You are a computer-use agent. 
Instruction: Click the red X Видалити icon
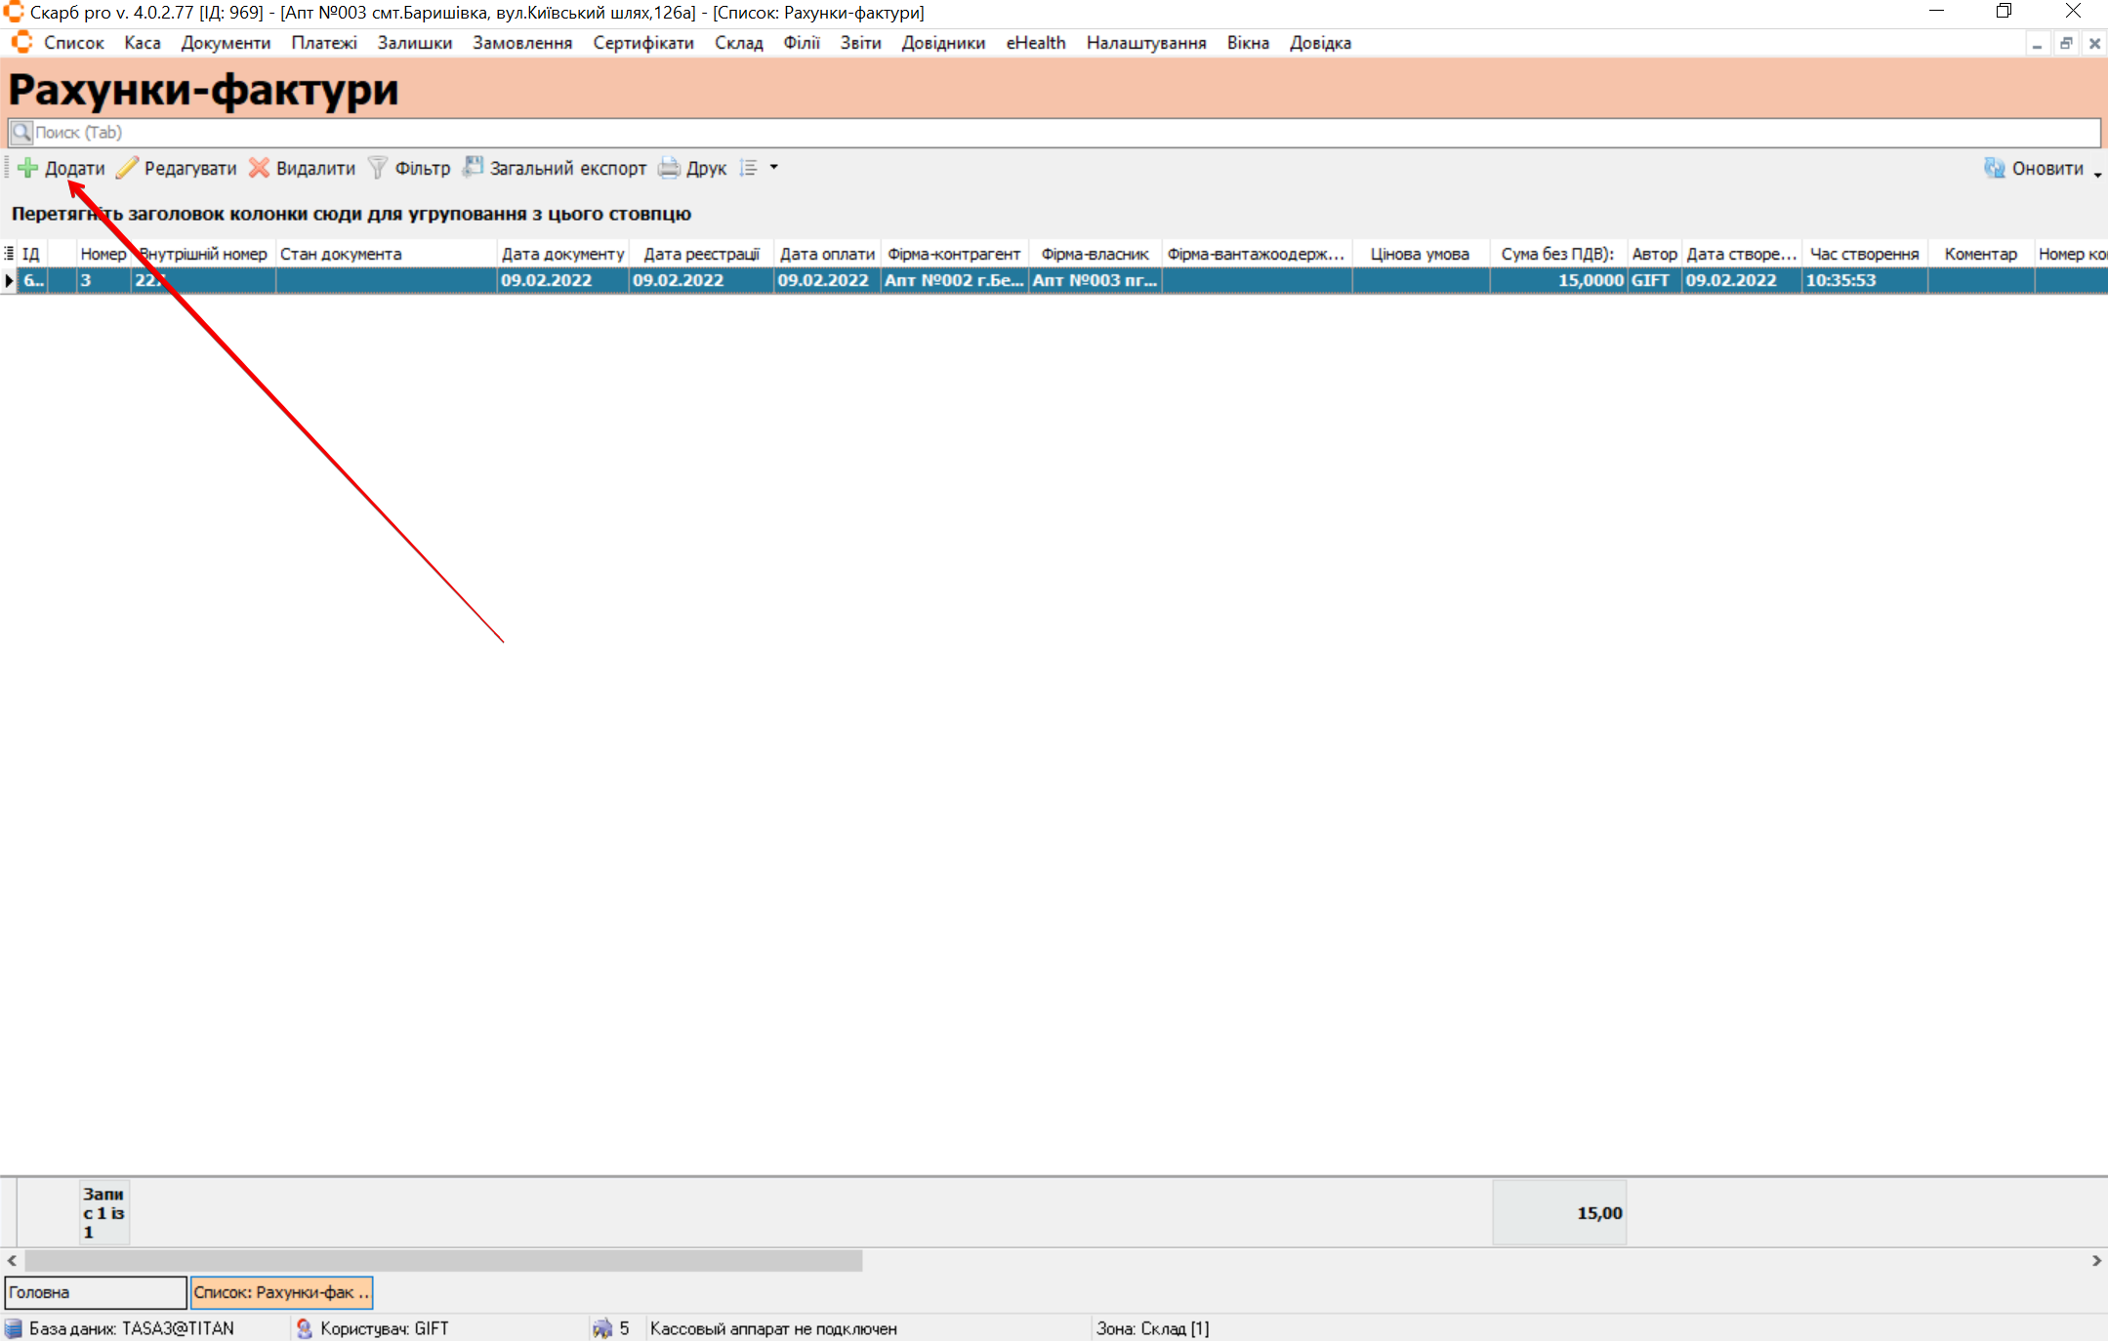tap(259, 168)
